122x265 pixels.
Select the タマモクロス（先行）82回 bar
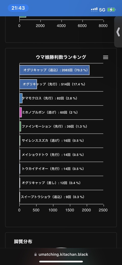click(21, 98)
